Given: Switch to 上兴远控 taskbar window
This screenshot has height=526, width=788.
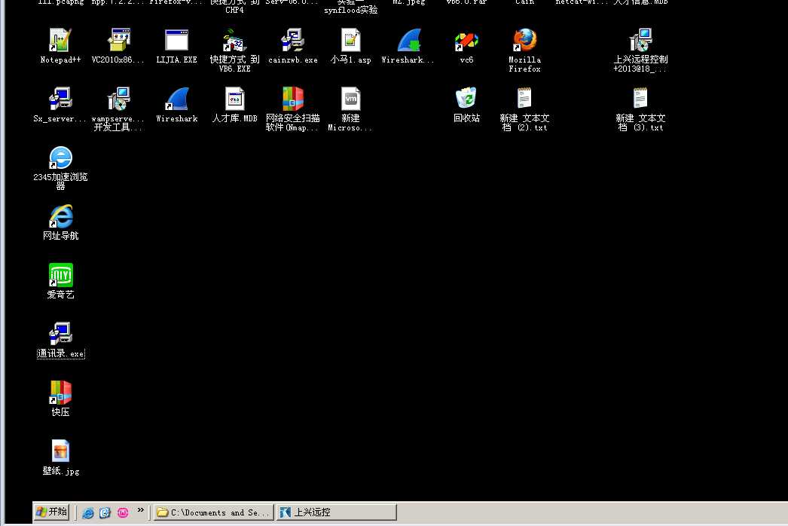Looking at the screenshot, I should coord(336,512).
